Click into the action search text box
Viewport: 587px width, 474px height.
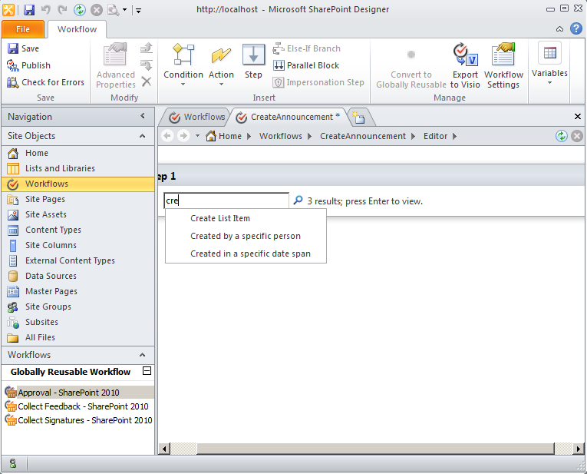(x=226, y=201)
